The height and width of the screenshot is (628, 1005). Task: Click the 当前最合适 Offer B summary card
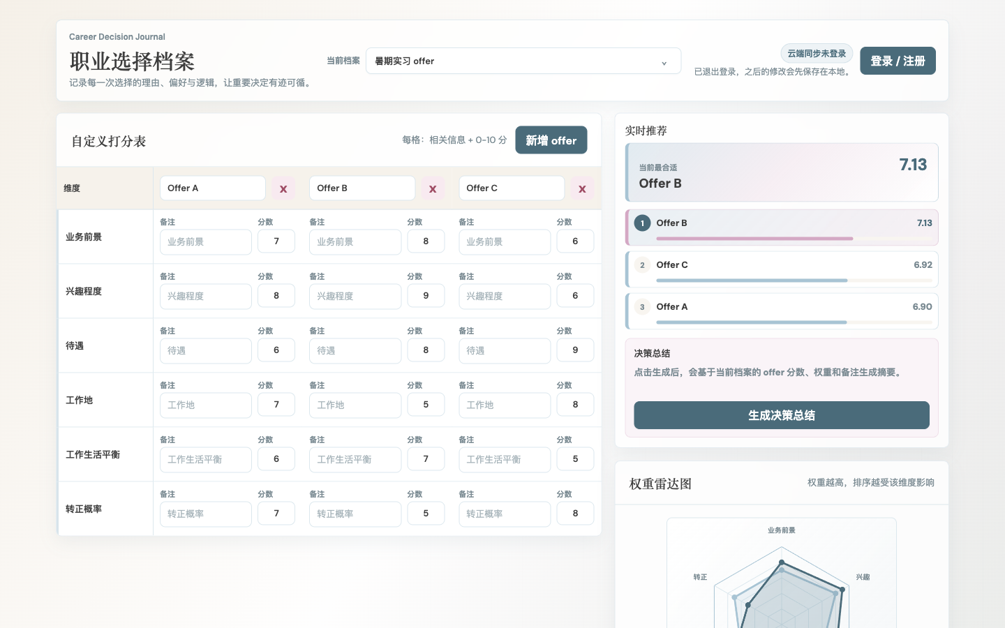click(782, 172)
